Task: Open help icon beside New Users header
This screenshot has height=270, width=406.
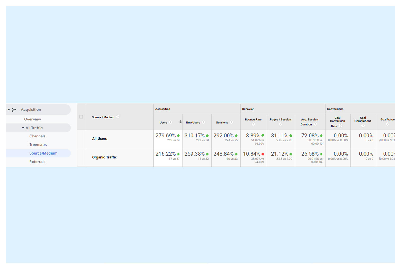Action: click(204, 122)
